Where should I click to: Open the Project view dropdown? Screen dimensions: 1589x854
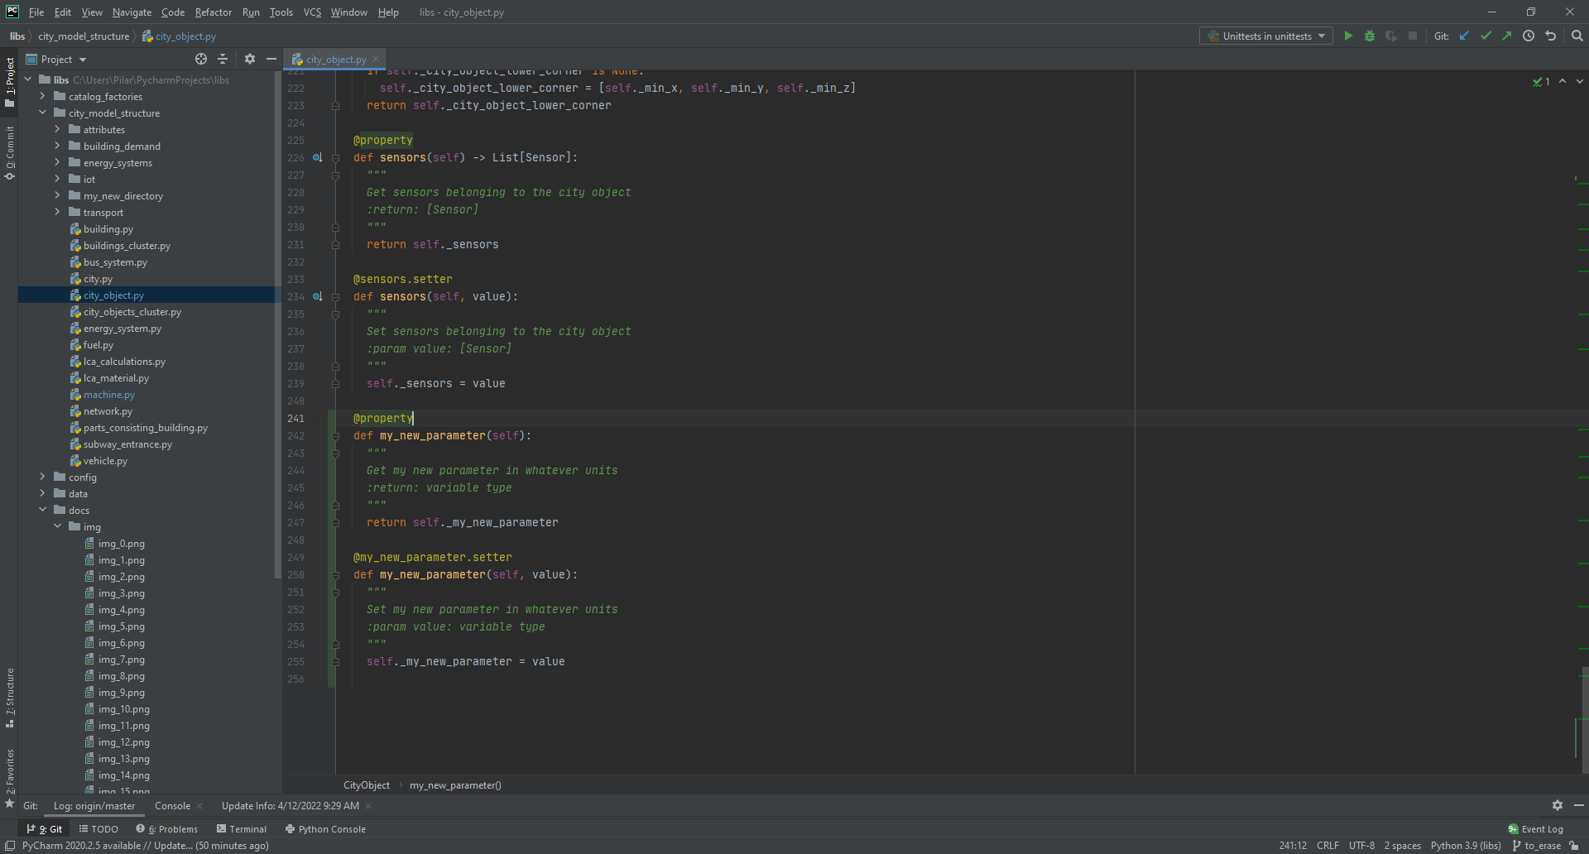[x=56, y=59]
